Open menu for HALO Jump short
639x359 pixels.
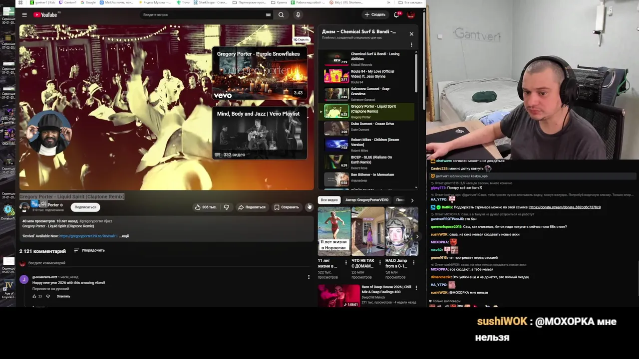click(x=413, y=262)
